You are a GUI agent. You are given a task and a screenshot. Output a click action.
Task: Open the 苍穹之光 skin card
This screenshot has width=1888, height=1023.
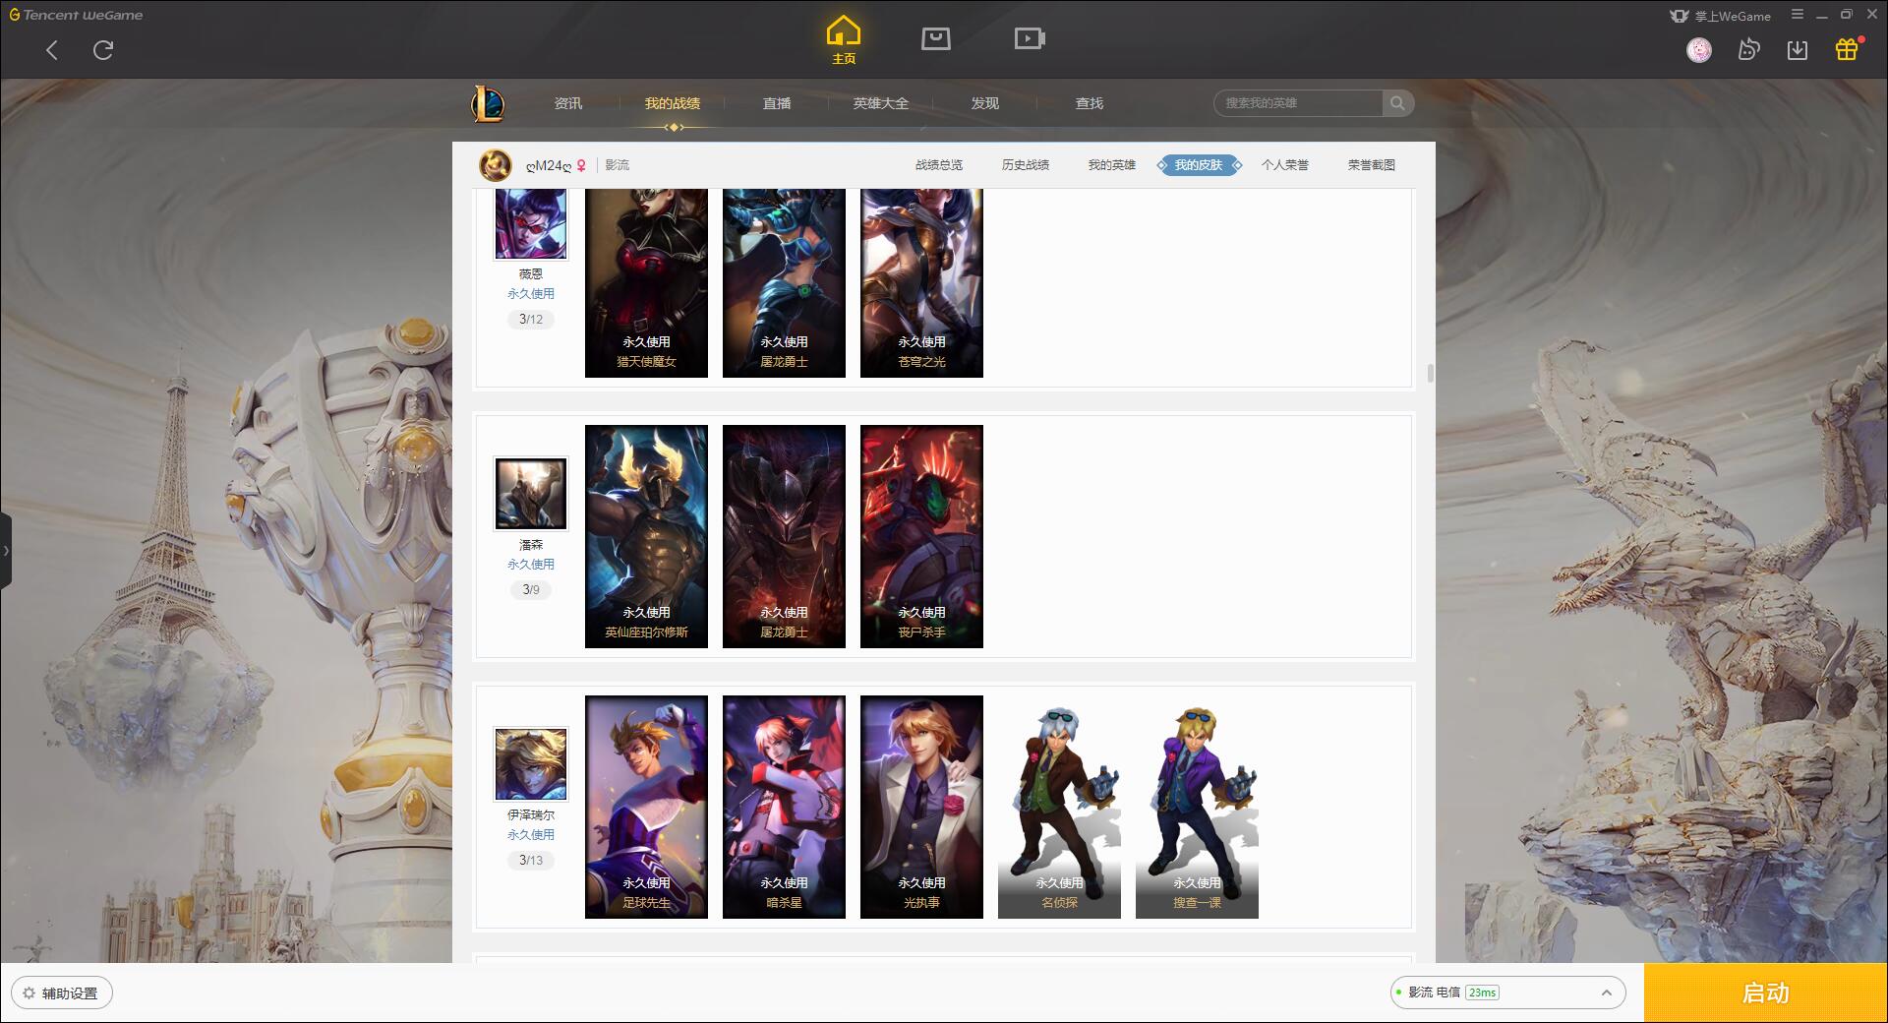pyautogui.click(x=921, y=283)
